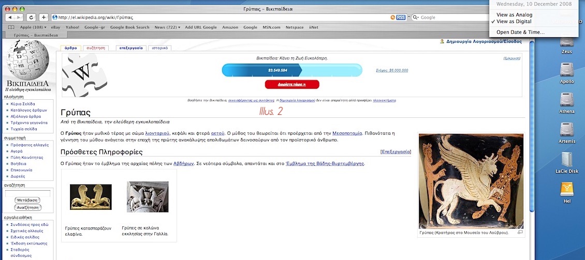Select View as Digital option
Viewport: 585px width, 260px height.
pyautogui.click(x=514, y=22)
